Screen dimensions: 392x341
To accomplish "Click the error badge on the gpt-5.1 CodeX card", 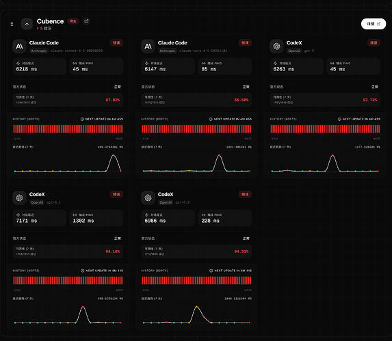I will (x=116, y=195).
